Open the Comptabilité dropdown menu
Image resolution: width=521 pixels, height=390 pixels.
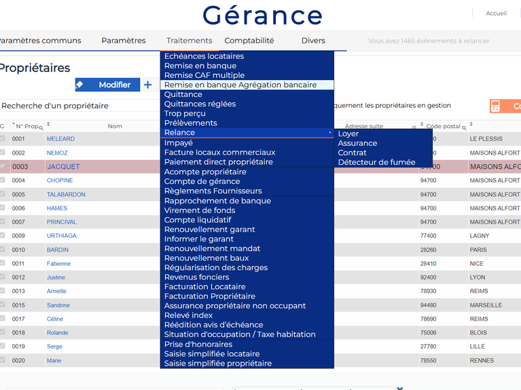coord(249,41)
